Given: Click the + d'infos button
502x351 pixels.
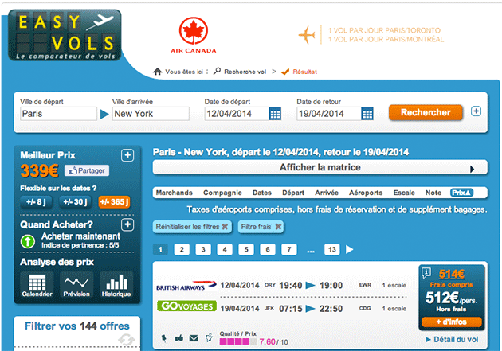Looking at the screenshot, I should click(452, 322).
